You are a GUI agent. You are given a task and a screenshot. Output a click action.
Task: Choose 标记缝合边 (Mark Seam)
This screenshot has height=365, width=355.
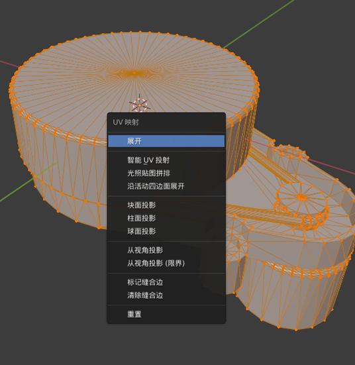[166, 282]
